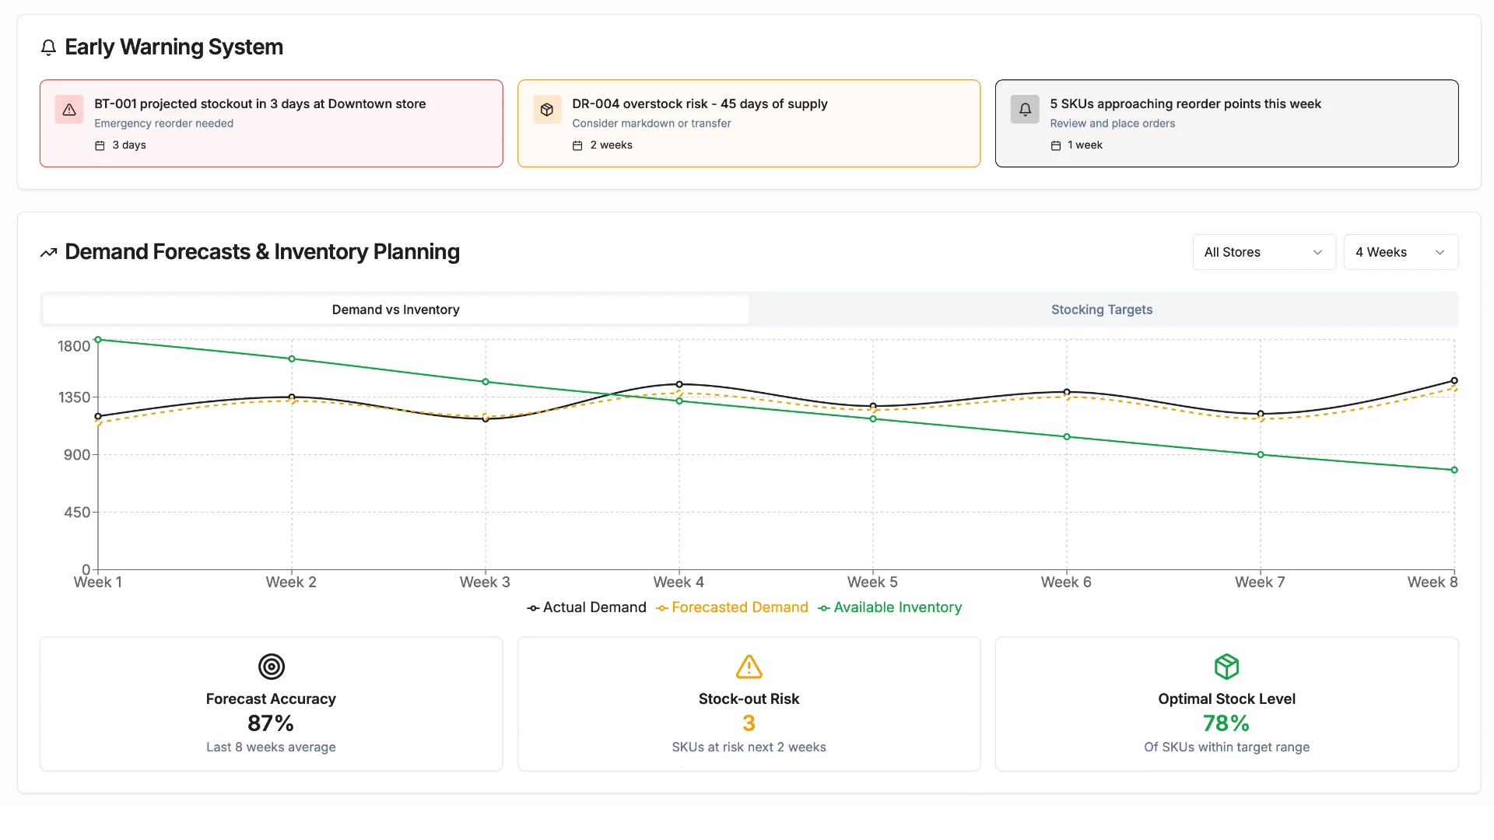Click the package icon on DR-004 overstock alert
1494x840 pixels.
pyautogui.click(x=547, y=109)
